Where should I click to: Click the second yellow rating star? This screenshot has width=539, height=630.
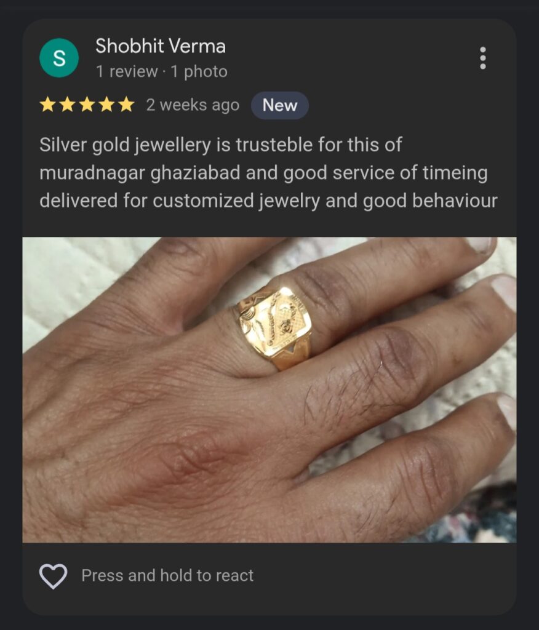pos(68,105)
